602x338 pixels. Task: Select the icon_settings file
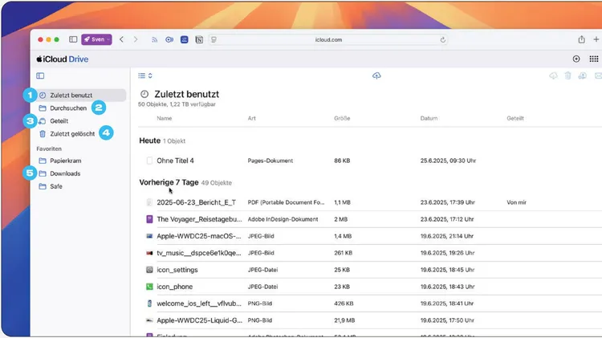[x=177, y=270]
